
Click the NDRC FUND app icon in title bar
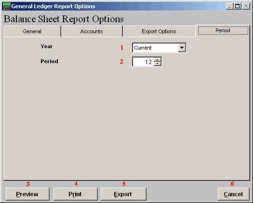point(7,6)
